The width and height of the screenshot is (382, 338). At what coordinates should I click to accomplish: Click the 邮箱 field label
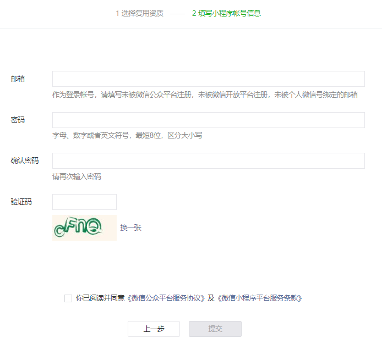(x=18, y=79)
